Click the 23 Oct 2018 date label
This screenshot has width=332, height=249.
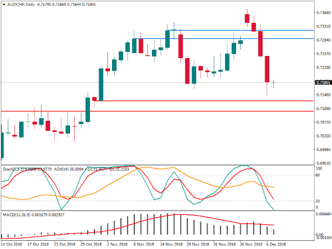64,244
